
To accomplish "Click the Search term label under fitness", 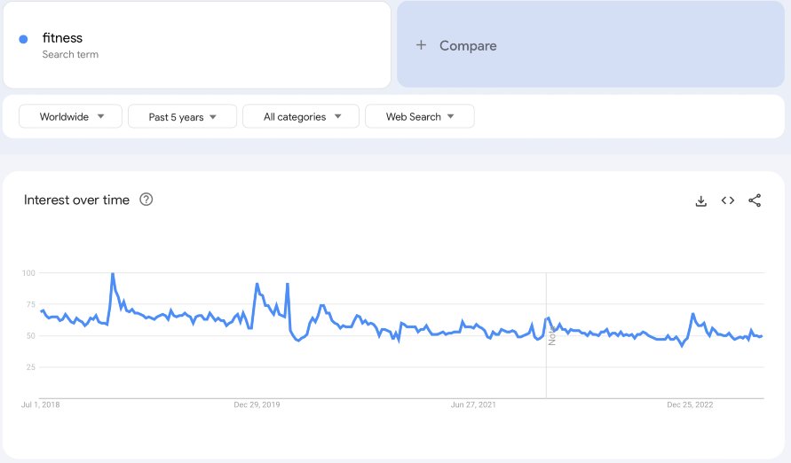I will coord(70,54).
